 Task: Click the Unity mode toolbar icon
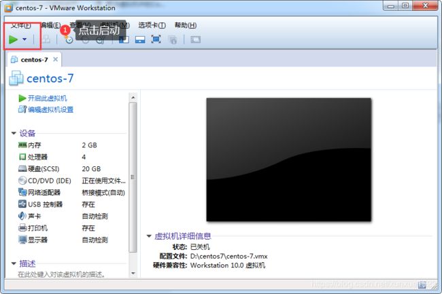point(173,39)
